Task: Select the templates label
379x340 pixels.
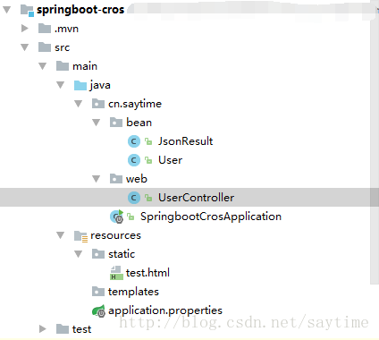Action: pos(133,292)
